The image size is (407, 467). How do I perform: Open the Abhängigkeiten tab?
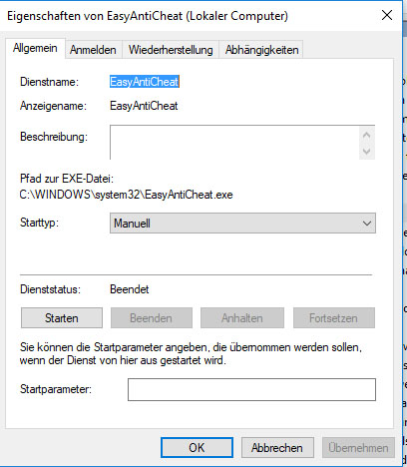click(261, 50)
